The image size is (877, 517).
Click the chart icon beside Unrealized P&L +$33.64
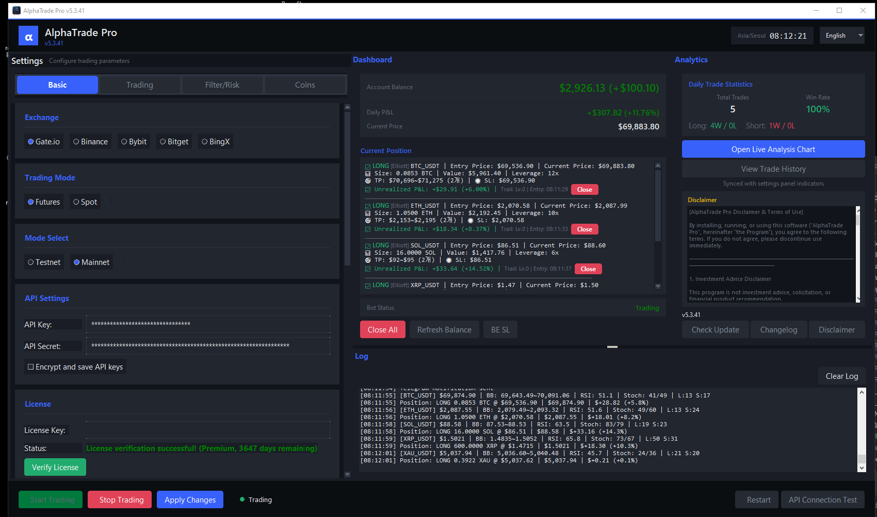pyautogui.click(x=368, y=269)
